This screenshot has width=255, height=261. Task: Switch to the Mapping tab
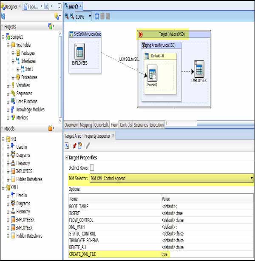pyautogui.click(x=86, y=125)
